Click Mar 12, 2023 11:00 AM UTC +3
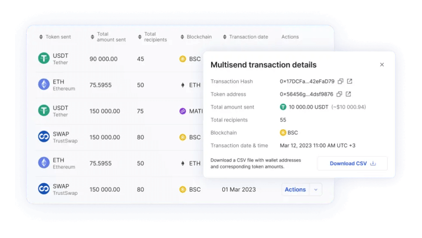422x238 pixels. 317,146
